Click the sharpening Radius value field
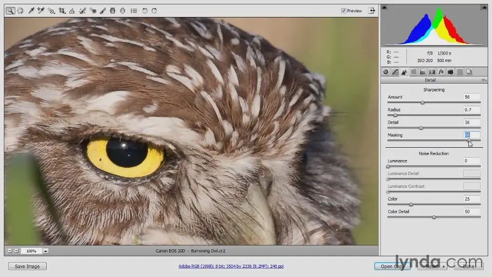Viewport: 492px width, 277px height. (471, 110)
